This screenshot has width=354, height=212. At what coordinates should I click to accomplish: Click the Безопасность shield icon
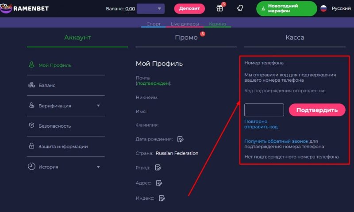(31, 125)
